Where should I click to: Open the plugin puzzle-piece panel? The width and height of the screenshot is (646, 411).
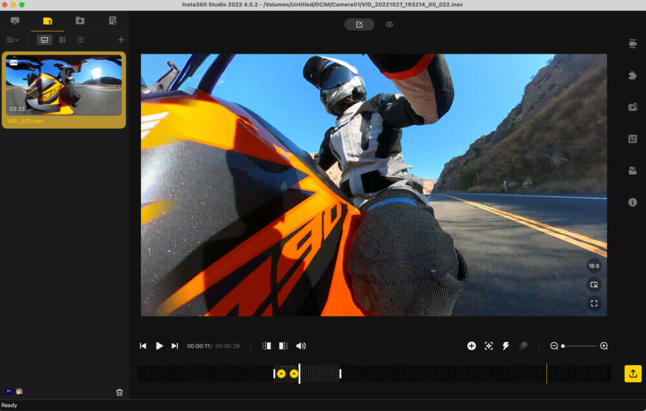[632, 75]
